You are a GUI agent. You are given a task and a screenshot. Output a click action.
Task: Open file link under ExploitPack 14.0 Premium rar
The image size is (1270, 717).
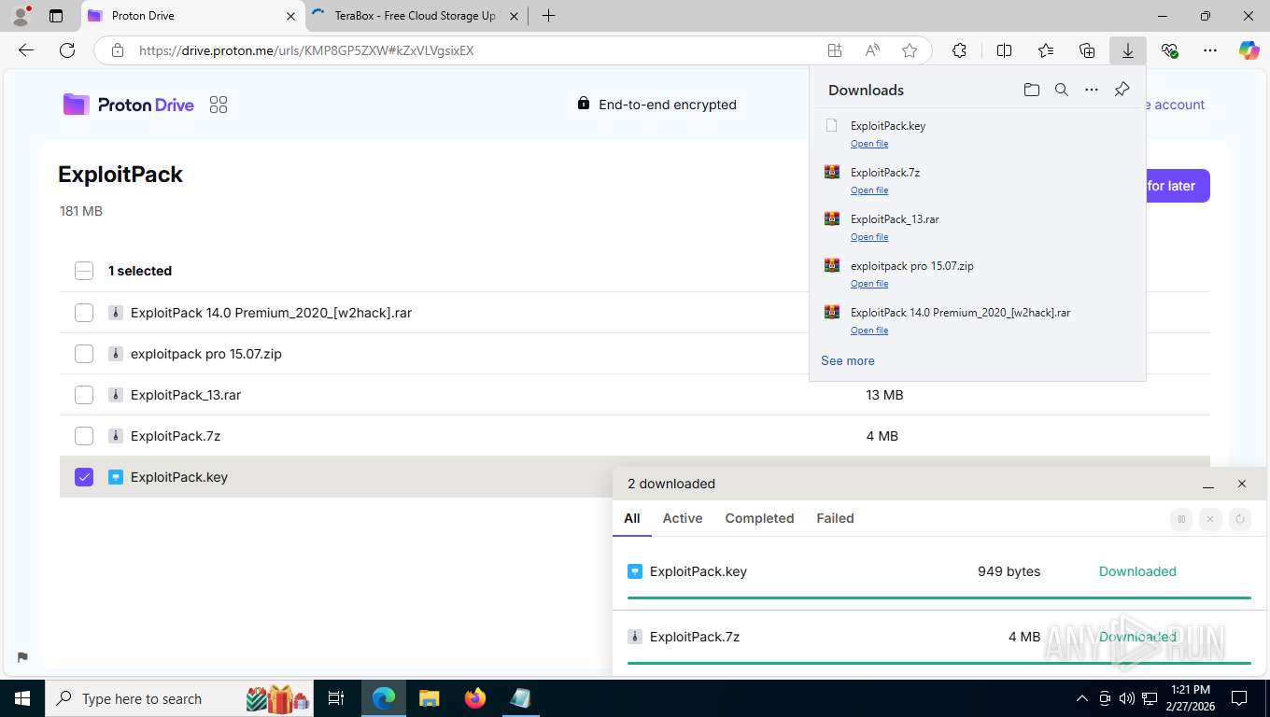[x=869, y=330]
